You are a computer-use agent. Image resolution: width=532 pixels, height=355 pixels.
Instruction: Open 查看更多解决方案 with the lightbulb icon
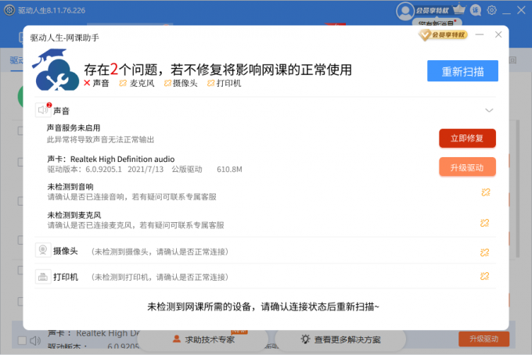(340, 339)
